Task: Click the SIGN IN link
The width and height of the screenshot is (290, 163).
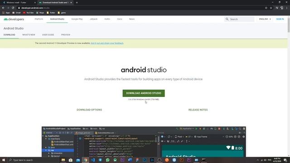Action: pyautogui.click(x=280, y=19)
